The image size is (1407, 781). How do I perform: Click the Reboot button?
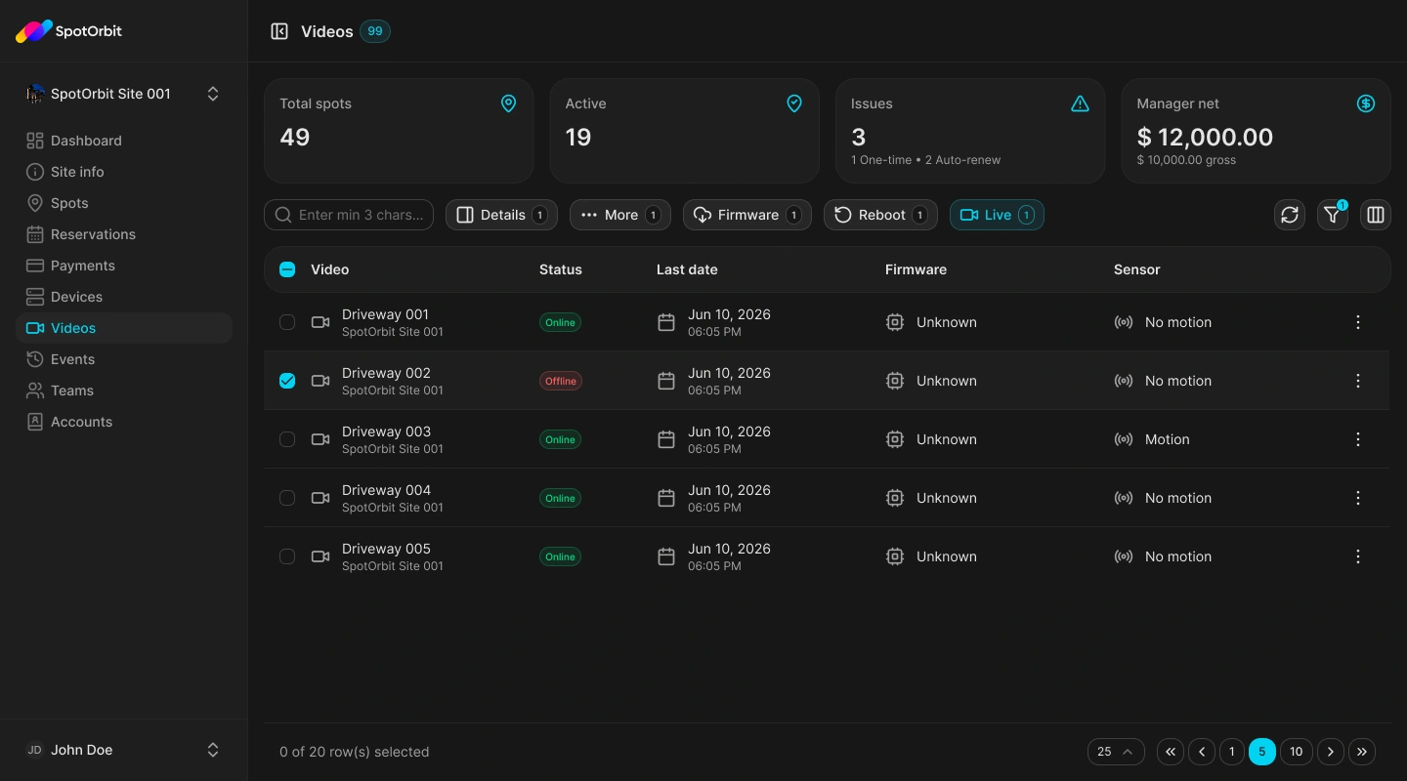point(880,215)
